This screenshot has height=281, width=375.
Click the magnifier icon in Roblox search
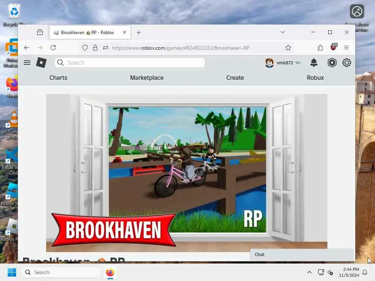(60, 63)
